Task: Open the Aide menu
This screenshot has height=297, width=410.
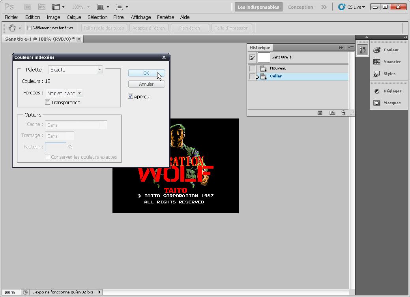Action: coord(185,17)
